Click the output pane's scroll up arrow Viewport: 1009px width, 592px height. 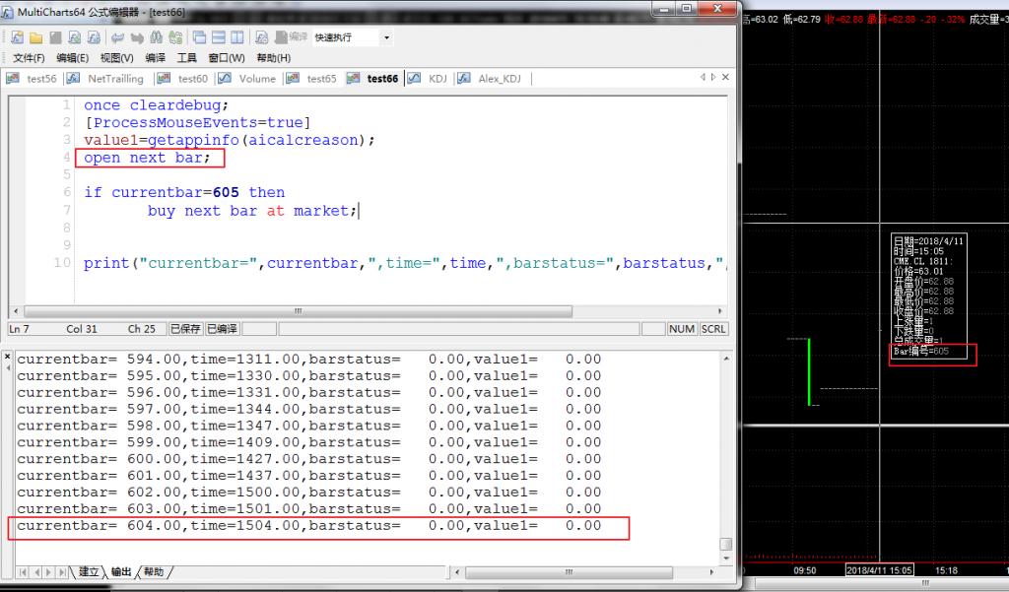726,359
